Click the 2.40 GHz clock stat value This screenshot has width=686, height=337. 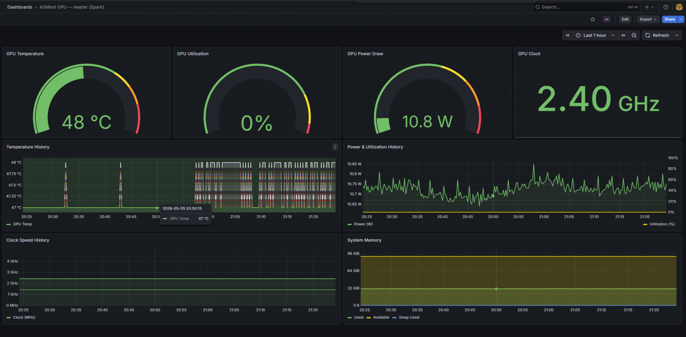pyautogui.click(x=598, y=99)
